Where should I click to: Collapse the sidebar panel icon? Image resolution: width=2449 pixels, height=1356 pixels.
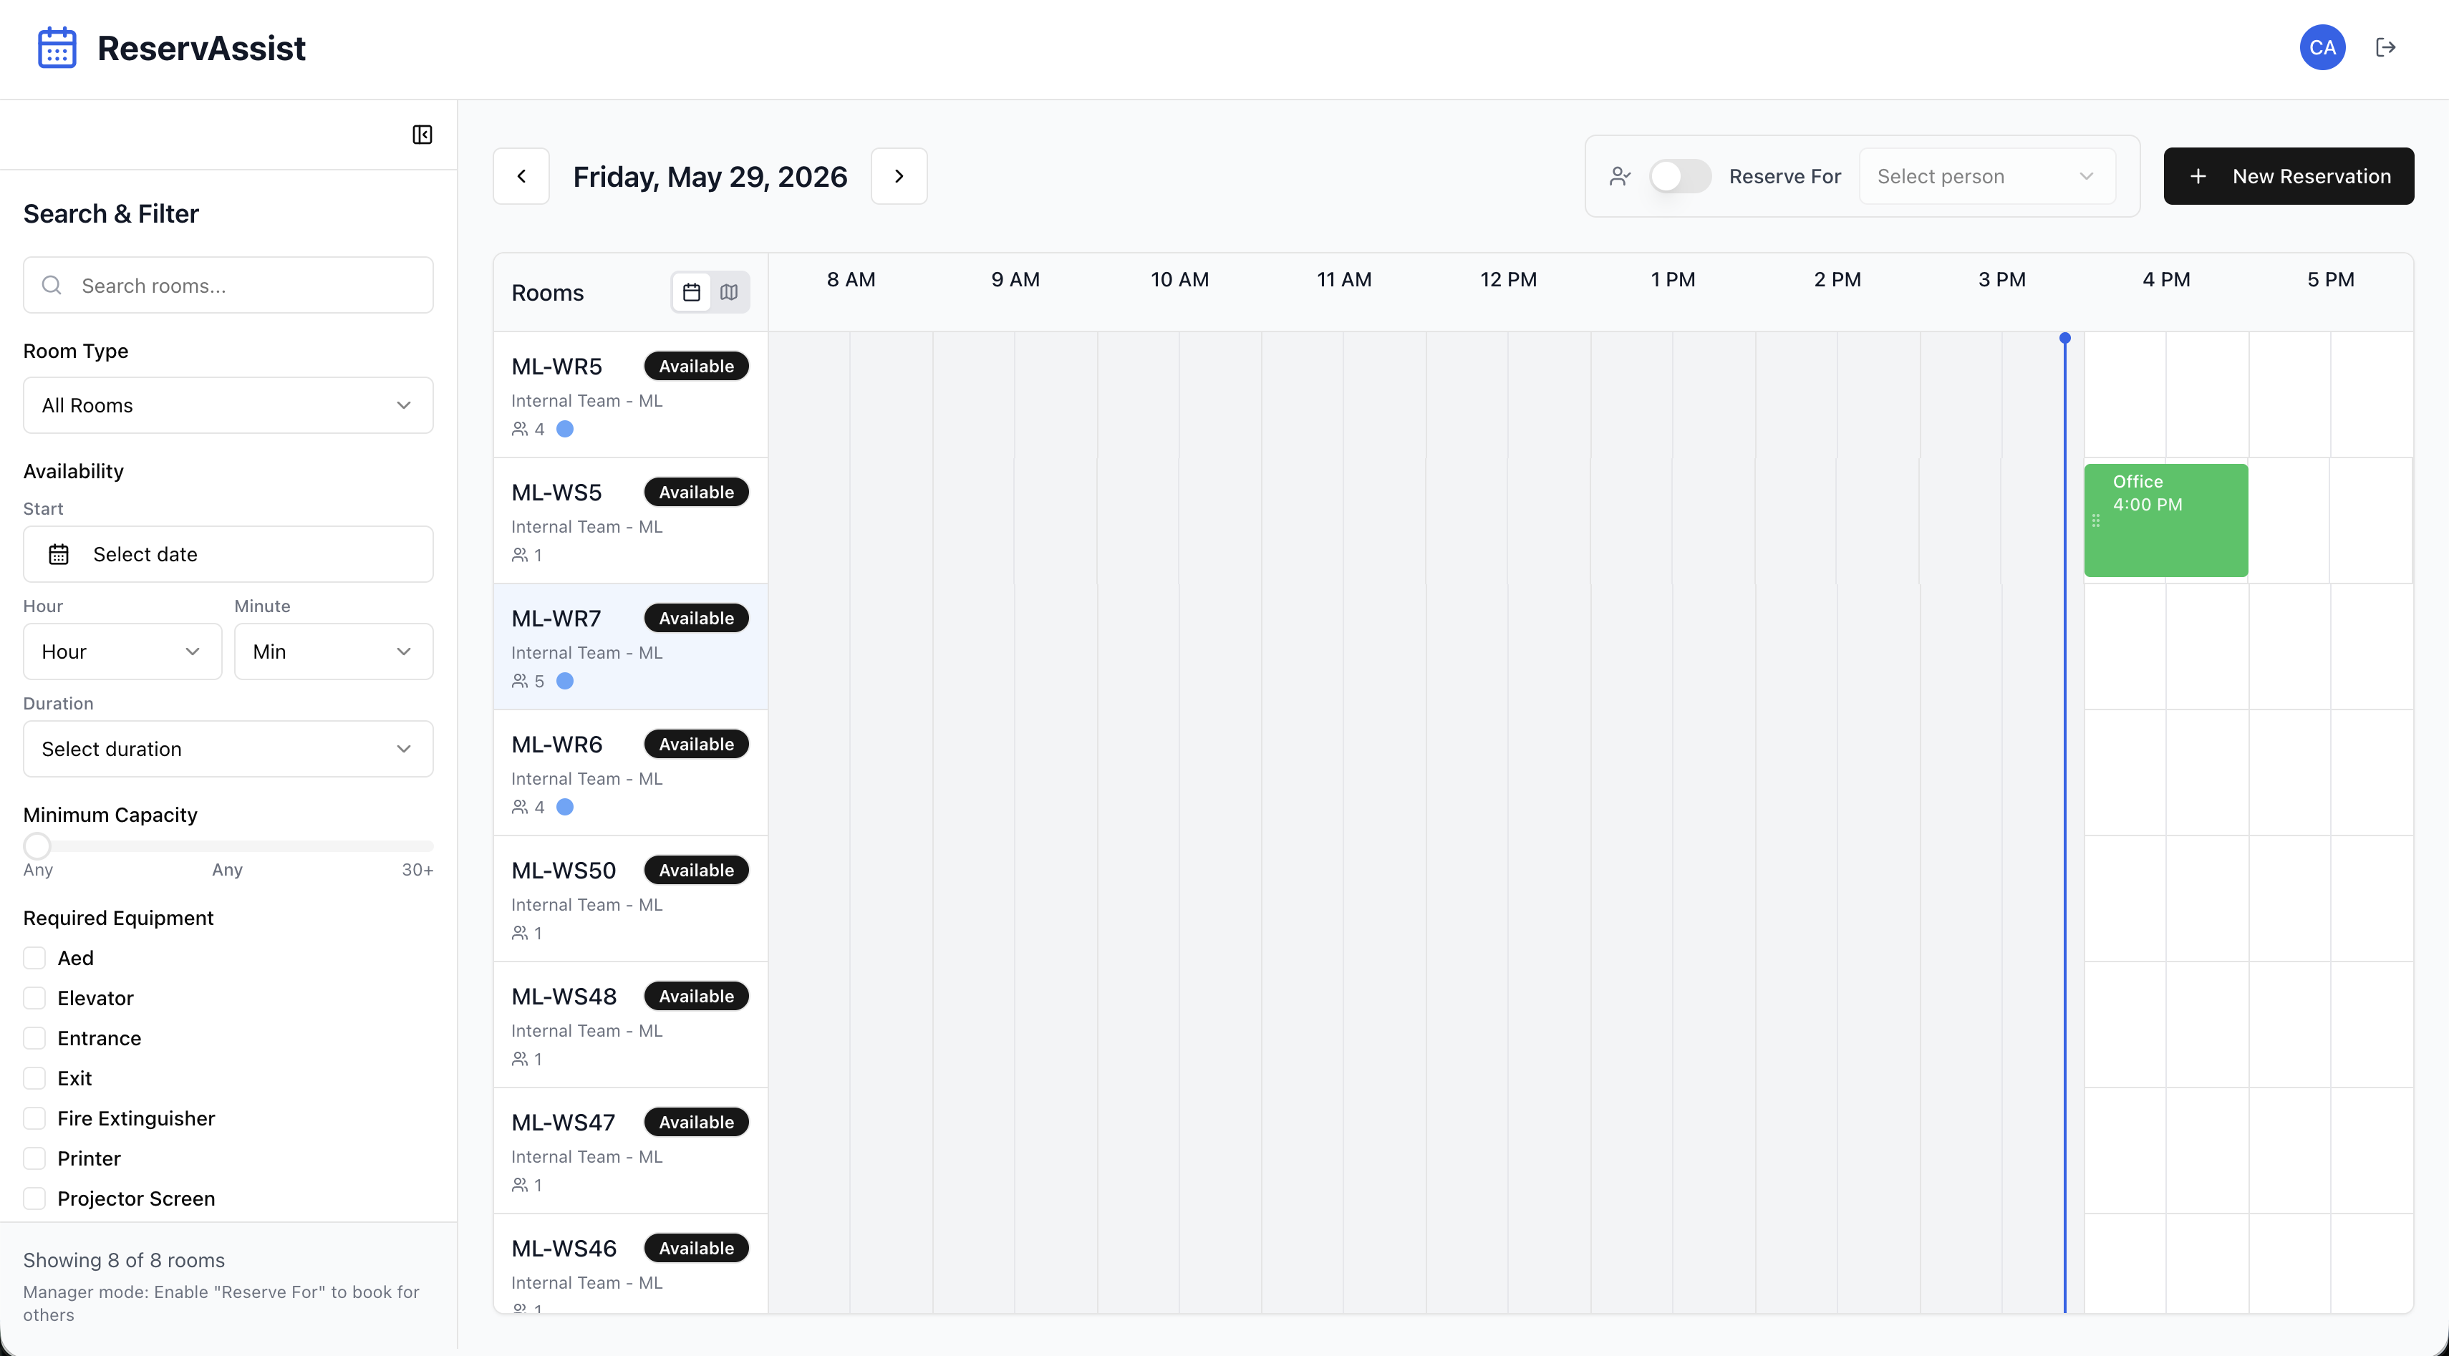coord(422,135)
